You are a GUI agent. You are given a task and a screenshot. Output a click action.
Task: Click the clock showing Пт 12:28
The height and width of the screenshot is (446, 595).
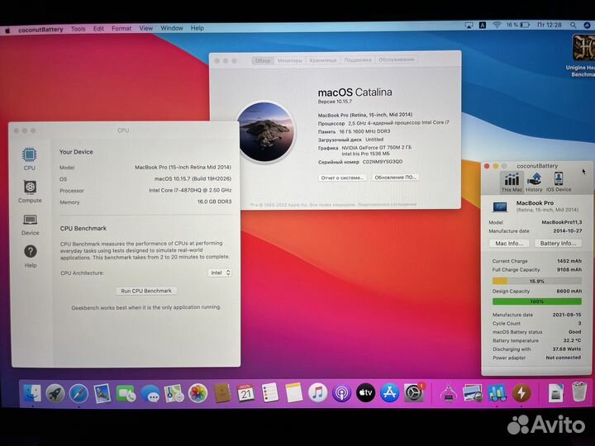pos(549,25)
